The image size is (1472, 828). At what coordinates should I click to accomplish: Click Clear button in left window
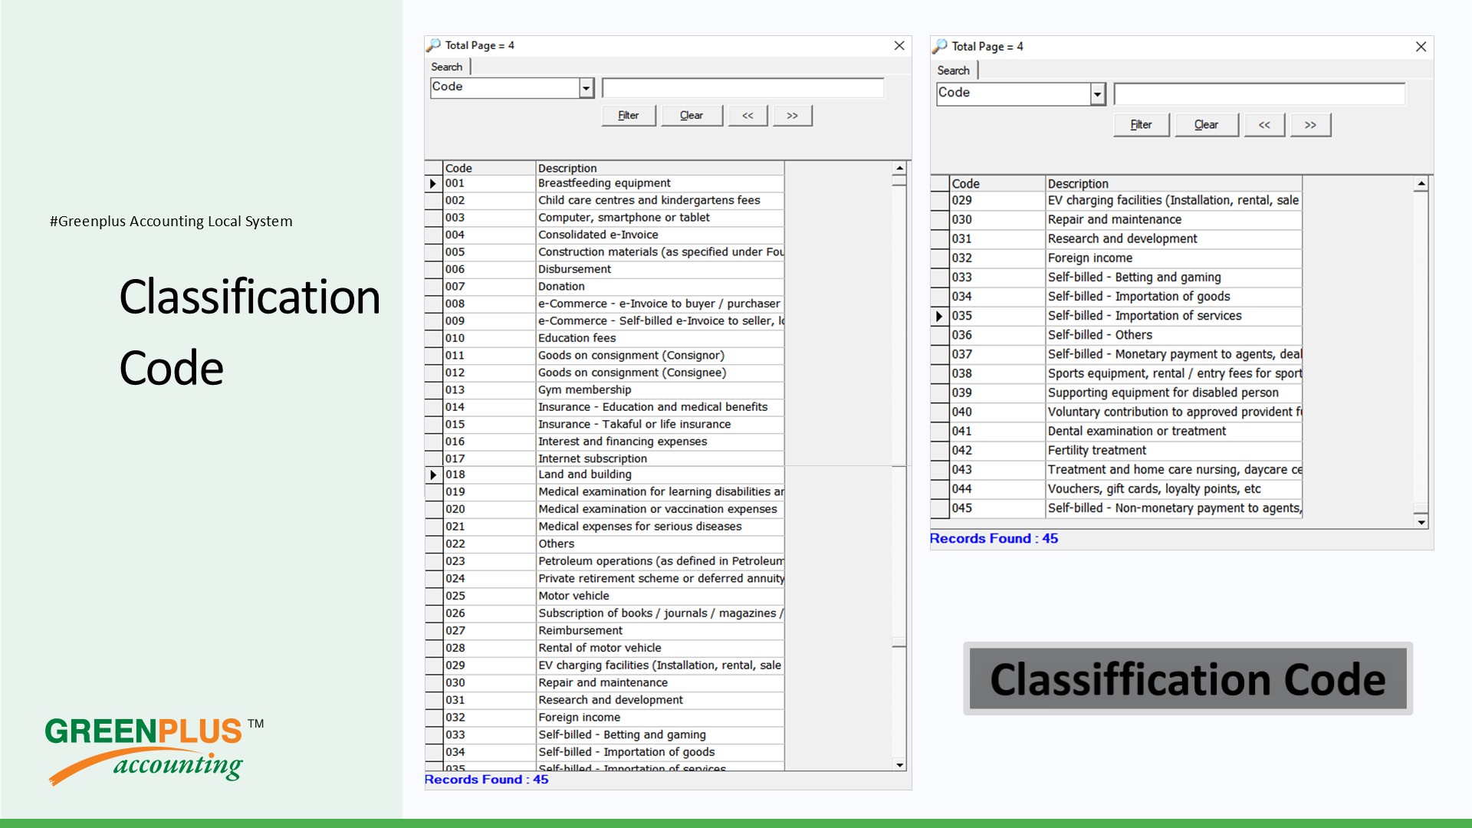[x=692, y=115]
